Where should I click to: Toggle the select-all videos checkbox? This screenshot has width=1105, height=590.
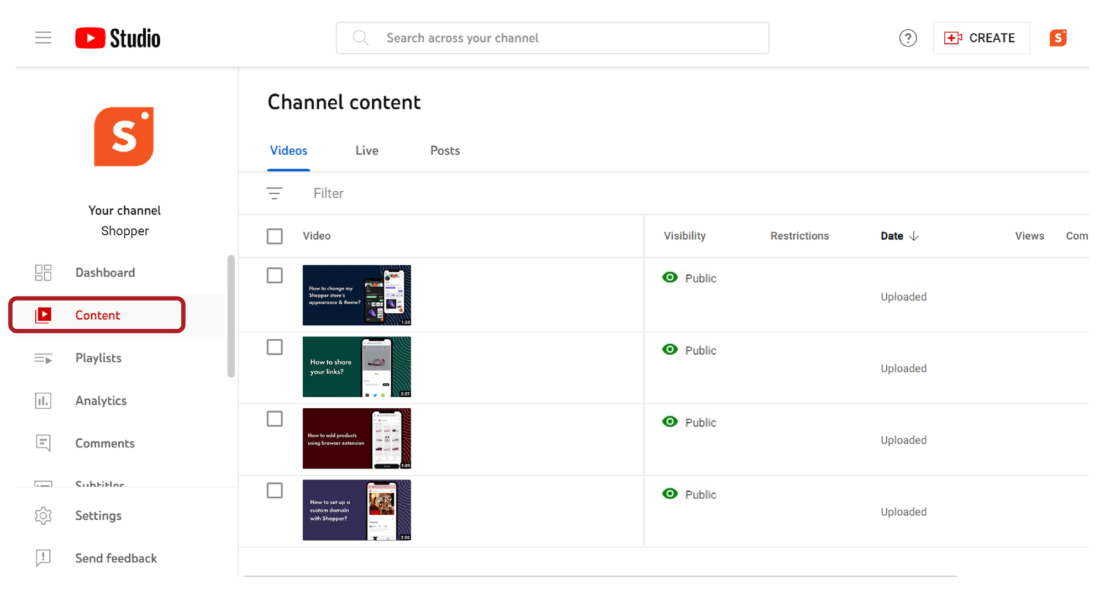point(275,236)
